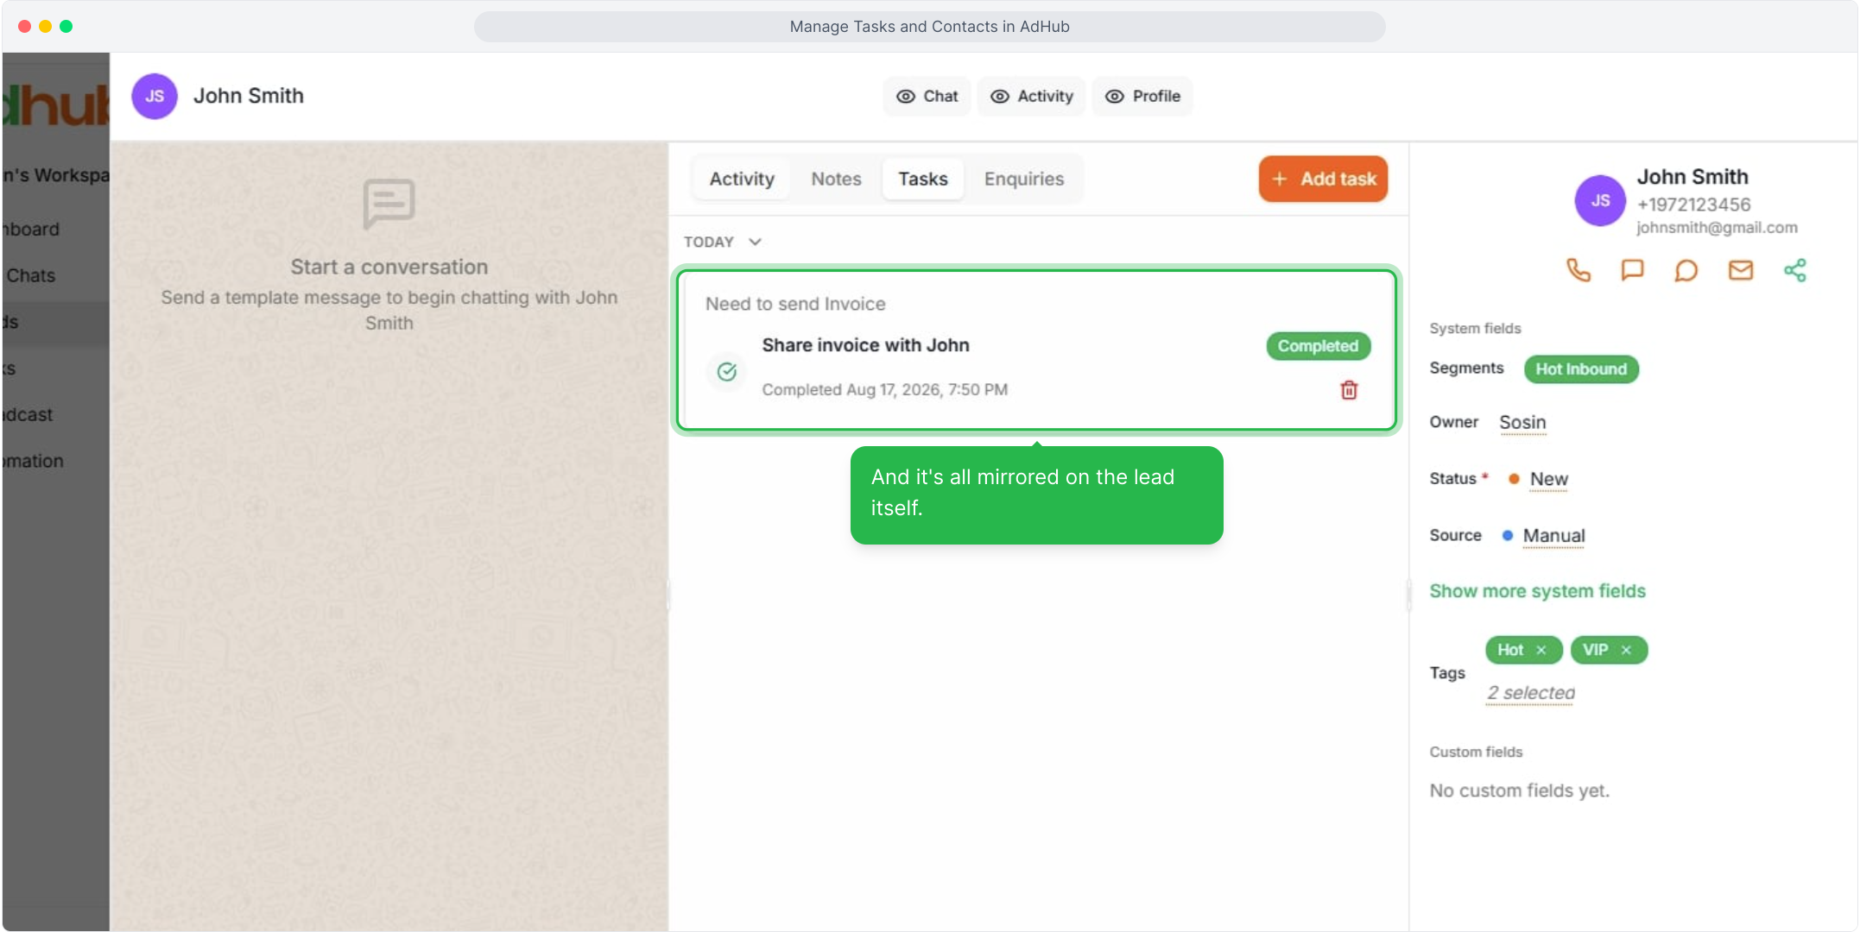1860x932 pixels.
Task: Open the Tags selector showing 2 selected
Action: coord(1530,693)
